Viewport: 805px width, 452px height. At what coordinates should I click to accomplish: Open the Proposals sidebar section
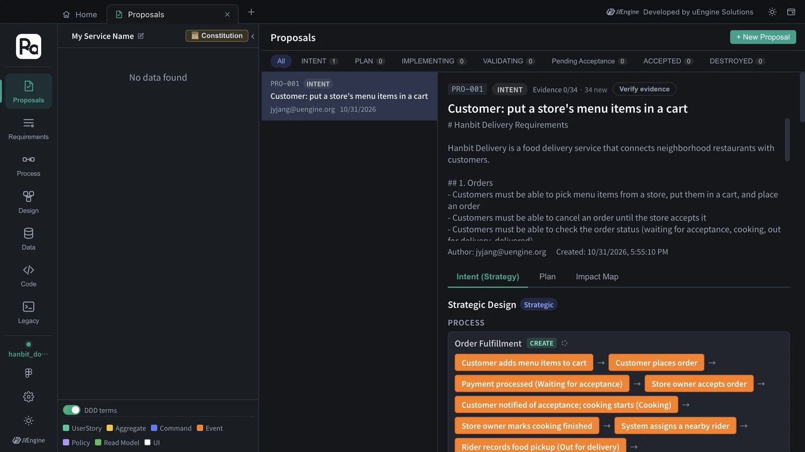click(x=29, y=91)
